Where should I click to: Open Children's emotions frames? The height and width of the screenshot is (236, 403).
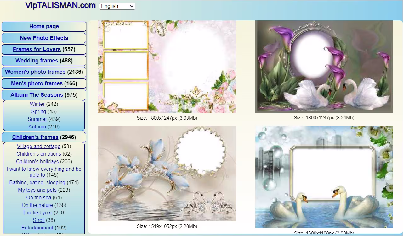tap(39, 154)
